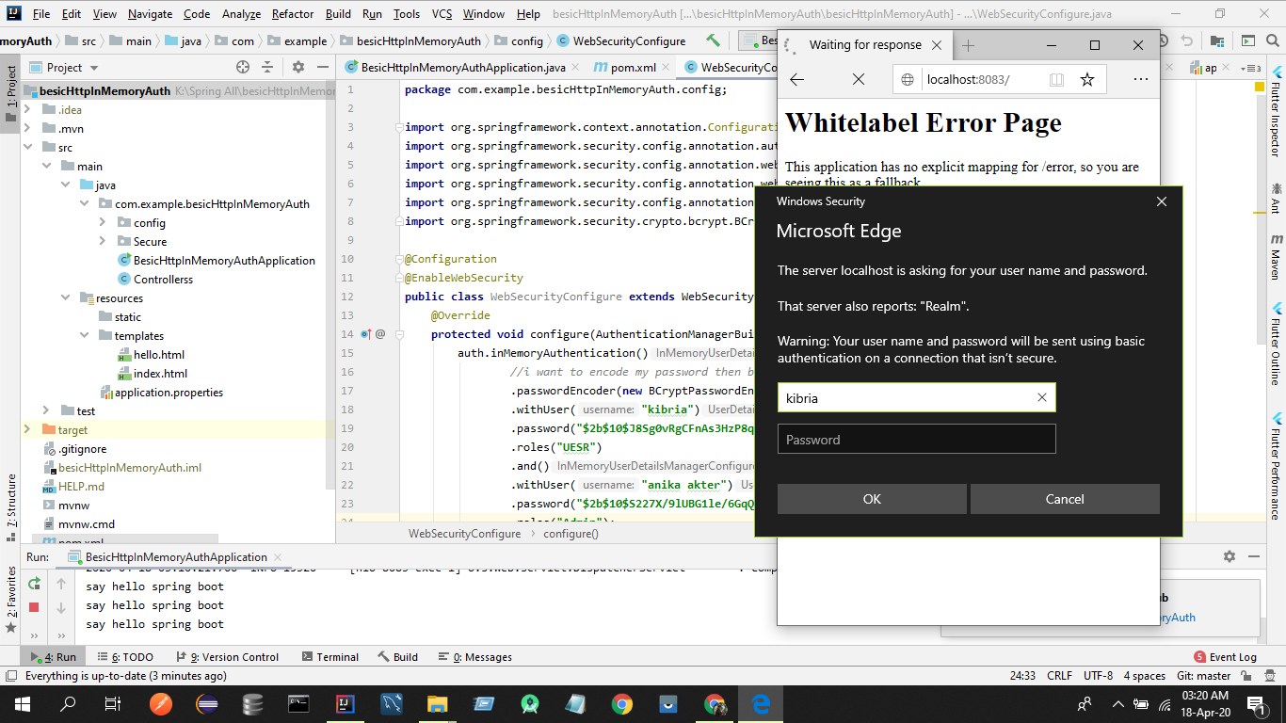Cancel the localhost authentication prompt
Viewport: 1286px width, 723px height.
pos(1065,499)
